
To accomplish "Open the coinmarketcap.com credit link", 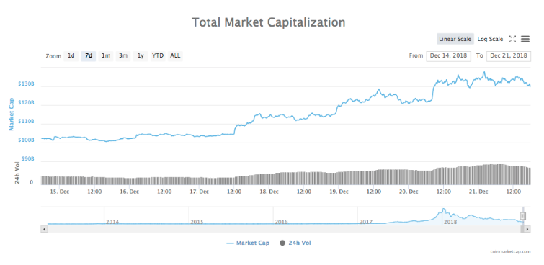I will click(510, 252).
